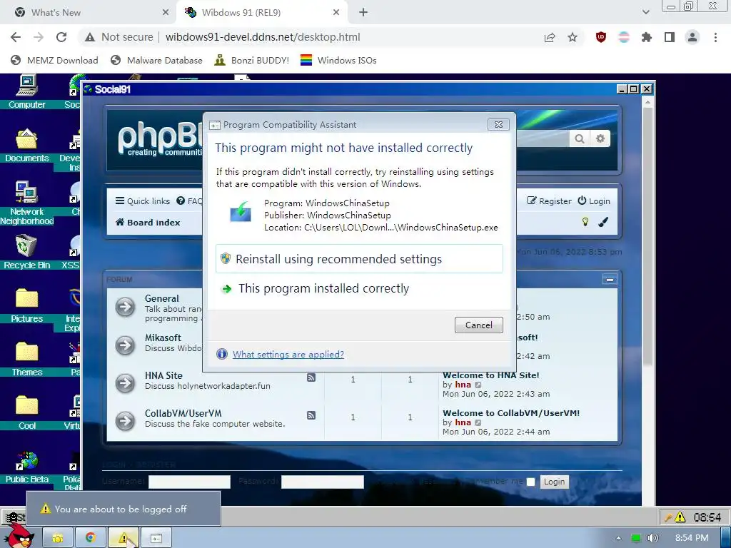Choose Reinstall using recommended settings

click(360, 258)
